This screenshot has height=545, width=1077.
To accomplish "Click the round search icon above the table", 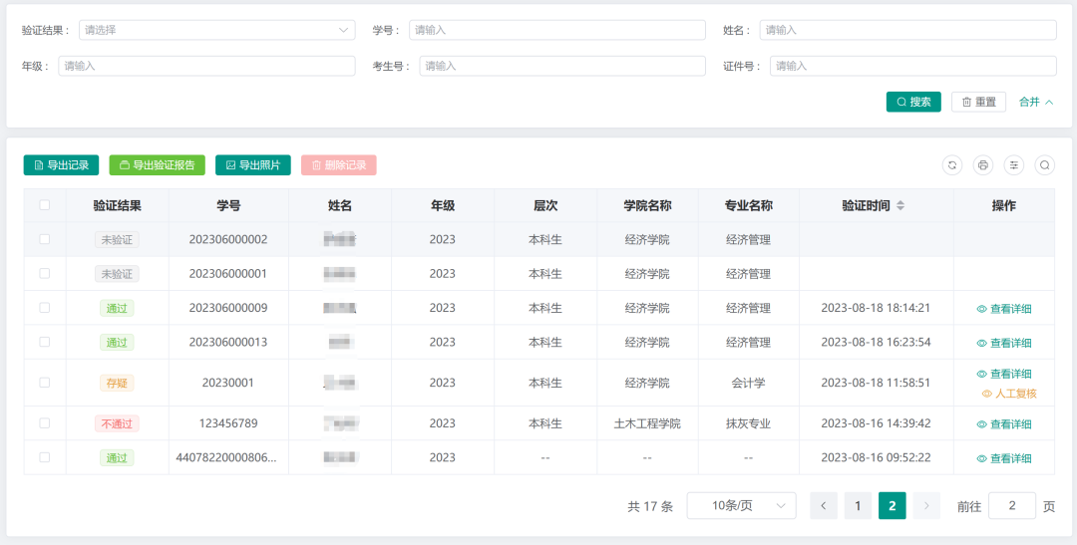I will pos(1044,165).
